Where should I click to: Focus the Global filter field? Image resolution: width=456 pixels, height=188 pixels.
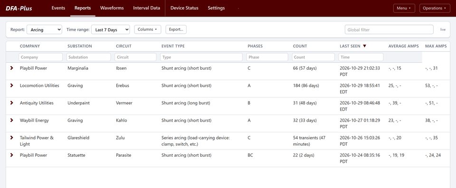389,29
